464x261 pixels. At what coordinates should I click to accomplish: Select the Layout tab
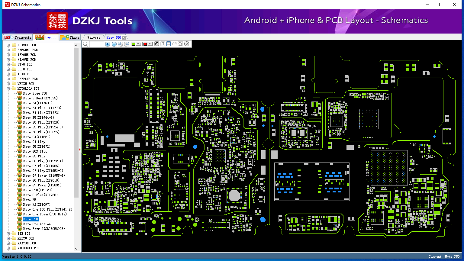click(46, 37)
